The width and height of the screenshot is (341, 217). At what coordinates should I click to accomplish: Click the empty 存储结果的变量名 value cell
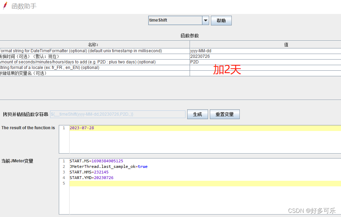[265, 73]
